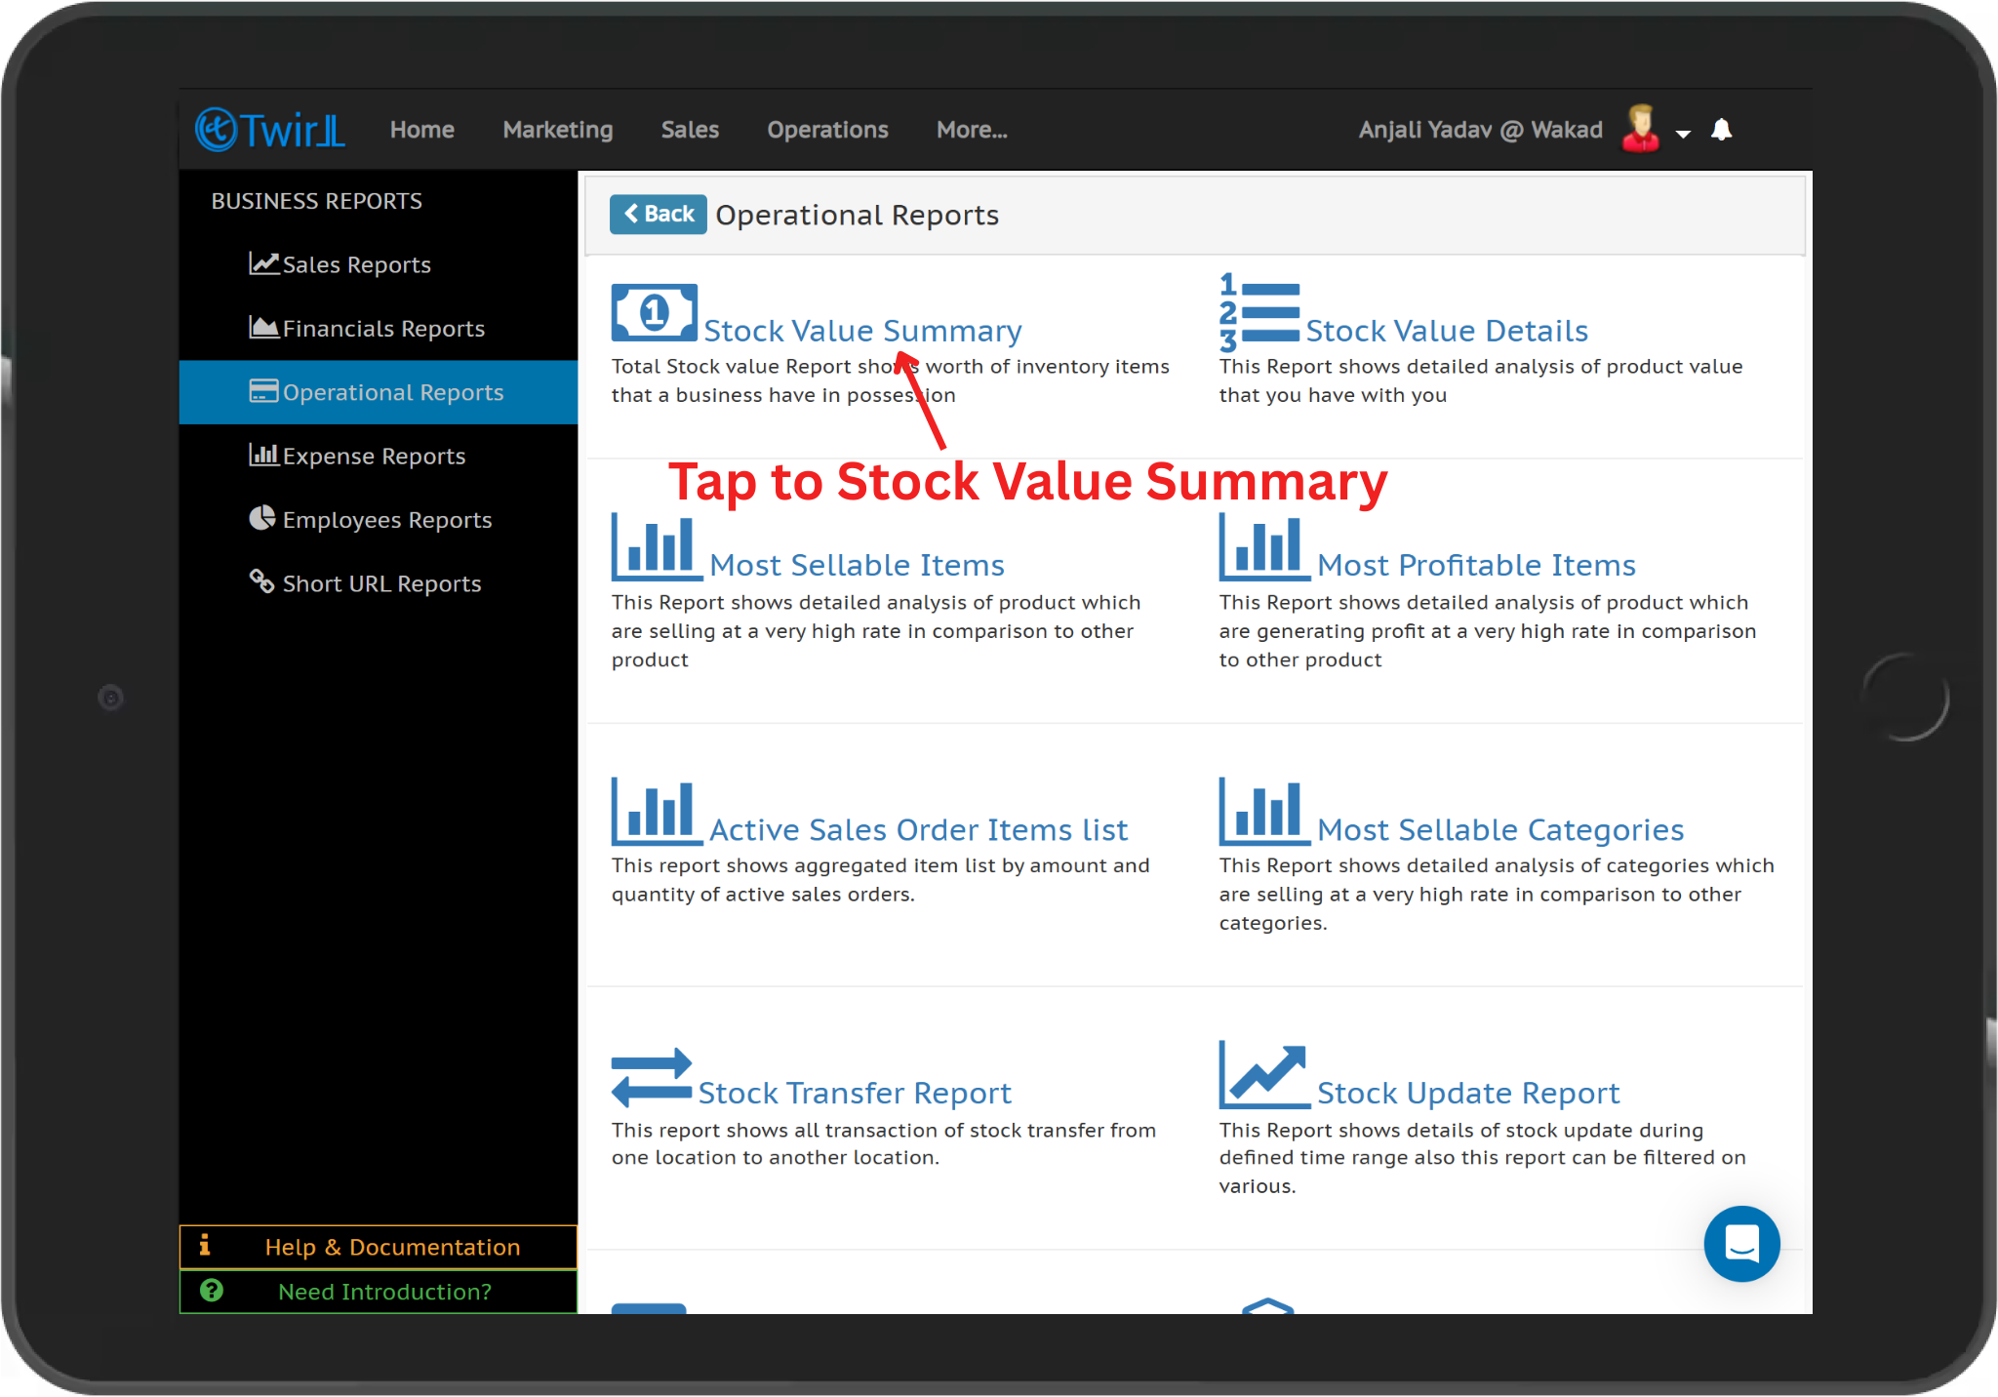
Task: Click the Stock Transfer Report arrows icon
Action: (x=651, y=1077)
